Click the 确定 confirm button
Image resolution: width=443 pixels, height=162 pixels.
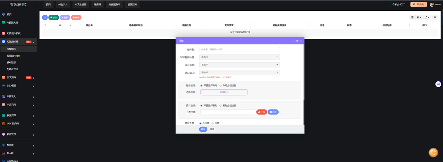tap(203, 129)
